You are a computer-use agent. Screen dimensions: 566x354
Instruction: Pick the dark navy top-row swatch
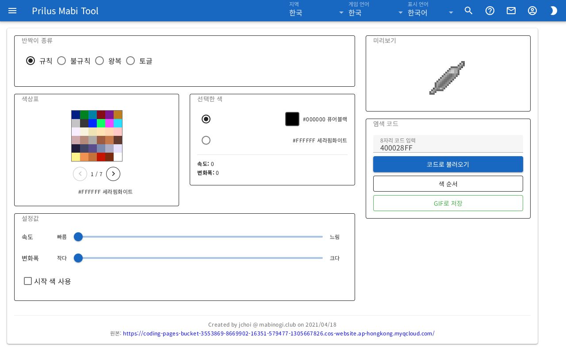tap(76, 115)
